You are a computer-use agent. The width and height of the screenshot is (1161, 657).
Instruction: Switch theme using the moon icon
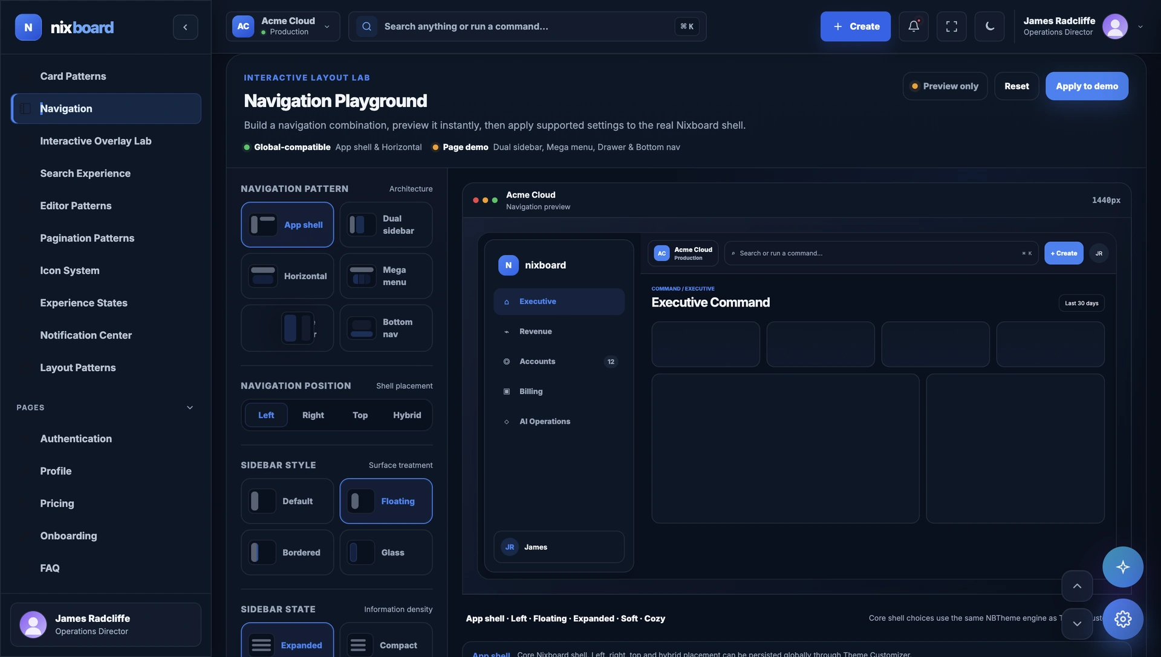(x=989, y=27)
